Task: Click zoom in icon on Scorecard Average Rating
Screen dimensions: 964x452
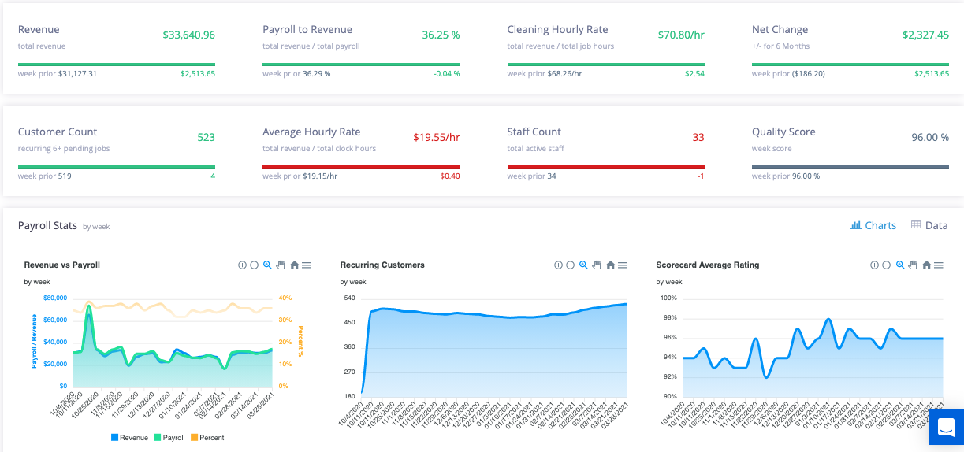Action: coord(874,265)
